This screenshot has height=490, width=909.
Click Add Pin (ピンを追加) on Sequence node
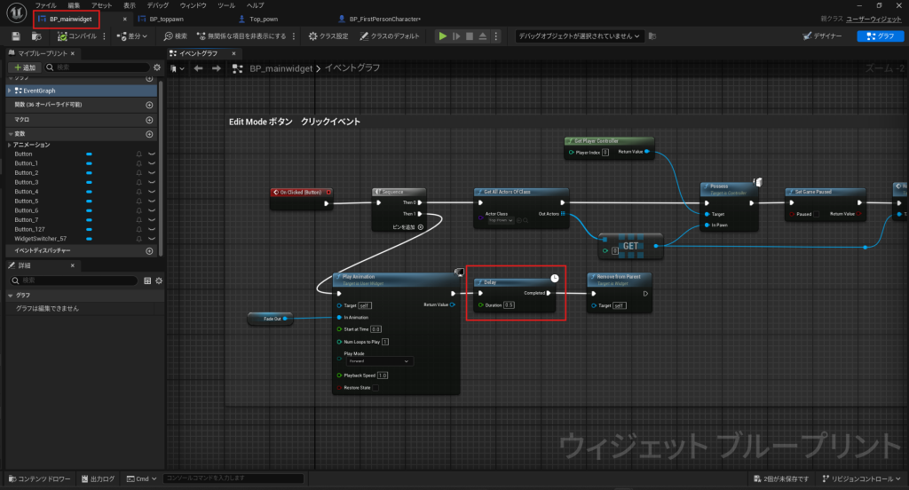407,226
